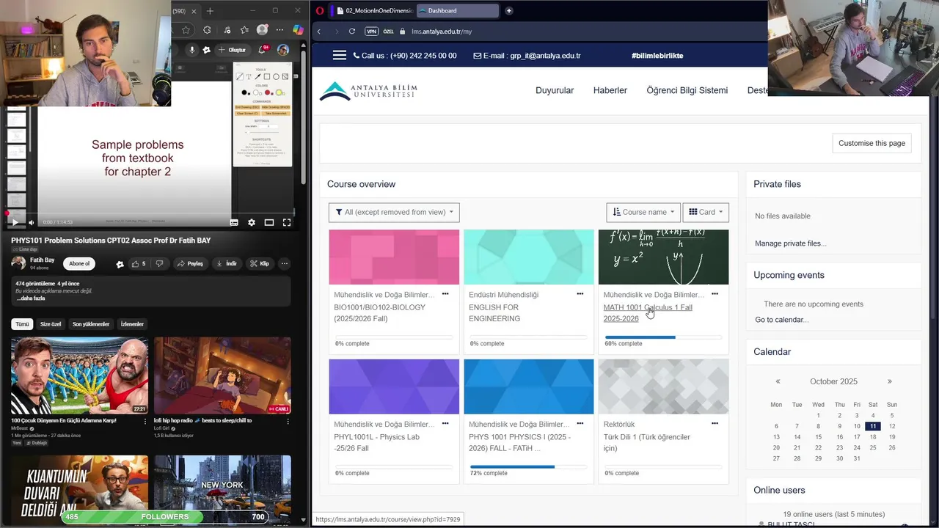Select the Size özel filter chip

click(x=51, y=323)
